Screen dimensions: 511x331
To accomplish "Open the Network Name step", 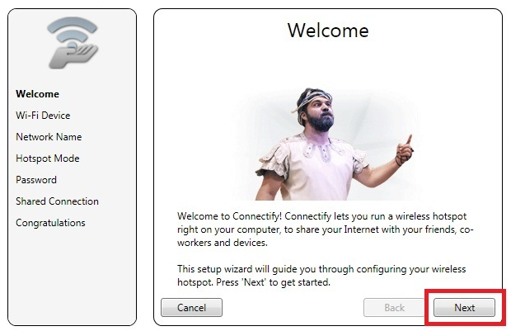I will (x=49, y=137).
